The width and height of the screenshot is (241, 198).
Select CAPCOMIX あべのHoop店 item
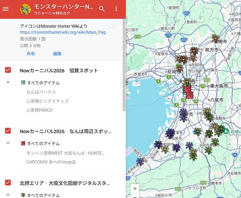point(51,162)
